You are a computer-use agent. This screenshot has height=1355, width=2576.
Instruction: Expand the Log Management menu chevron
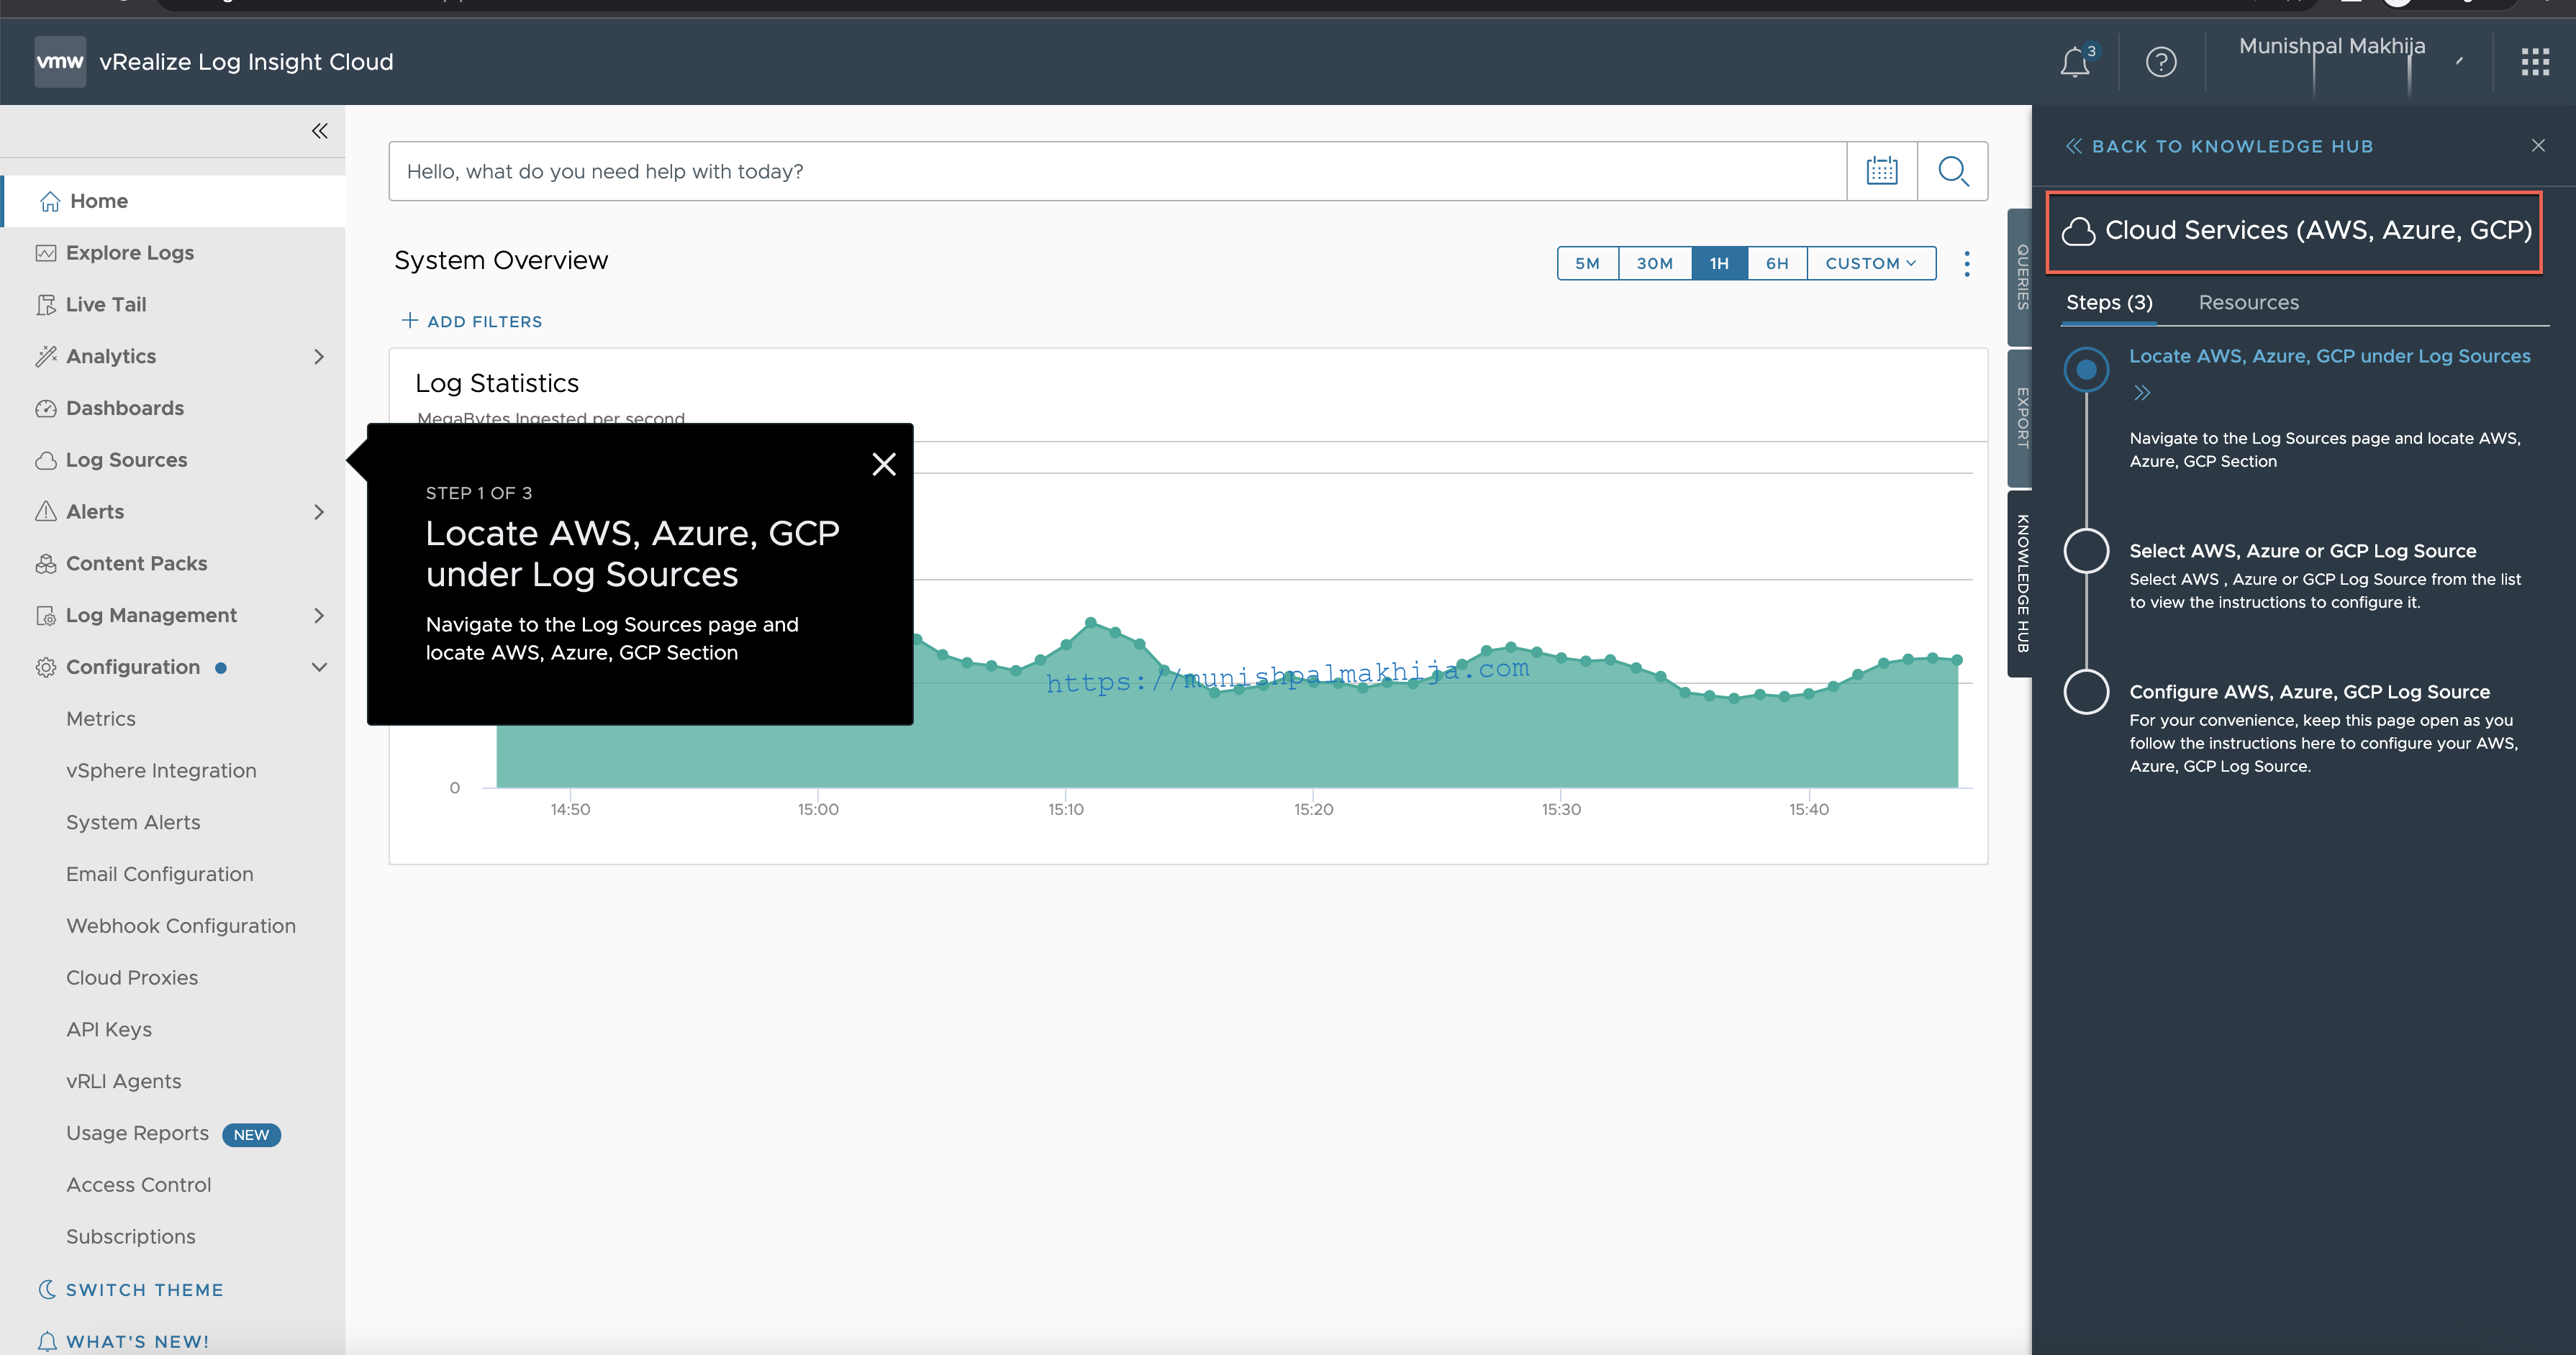[x=319, y=616]
